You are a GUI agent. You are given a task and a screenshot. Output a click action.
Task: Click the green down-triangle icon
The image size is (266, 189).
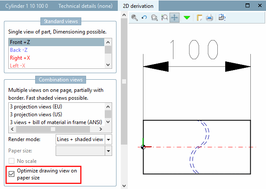pyautogui.click(x=187, y=17)
